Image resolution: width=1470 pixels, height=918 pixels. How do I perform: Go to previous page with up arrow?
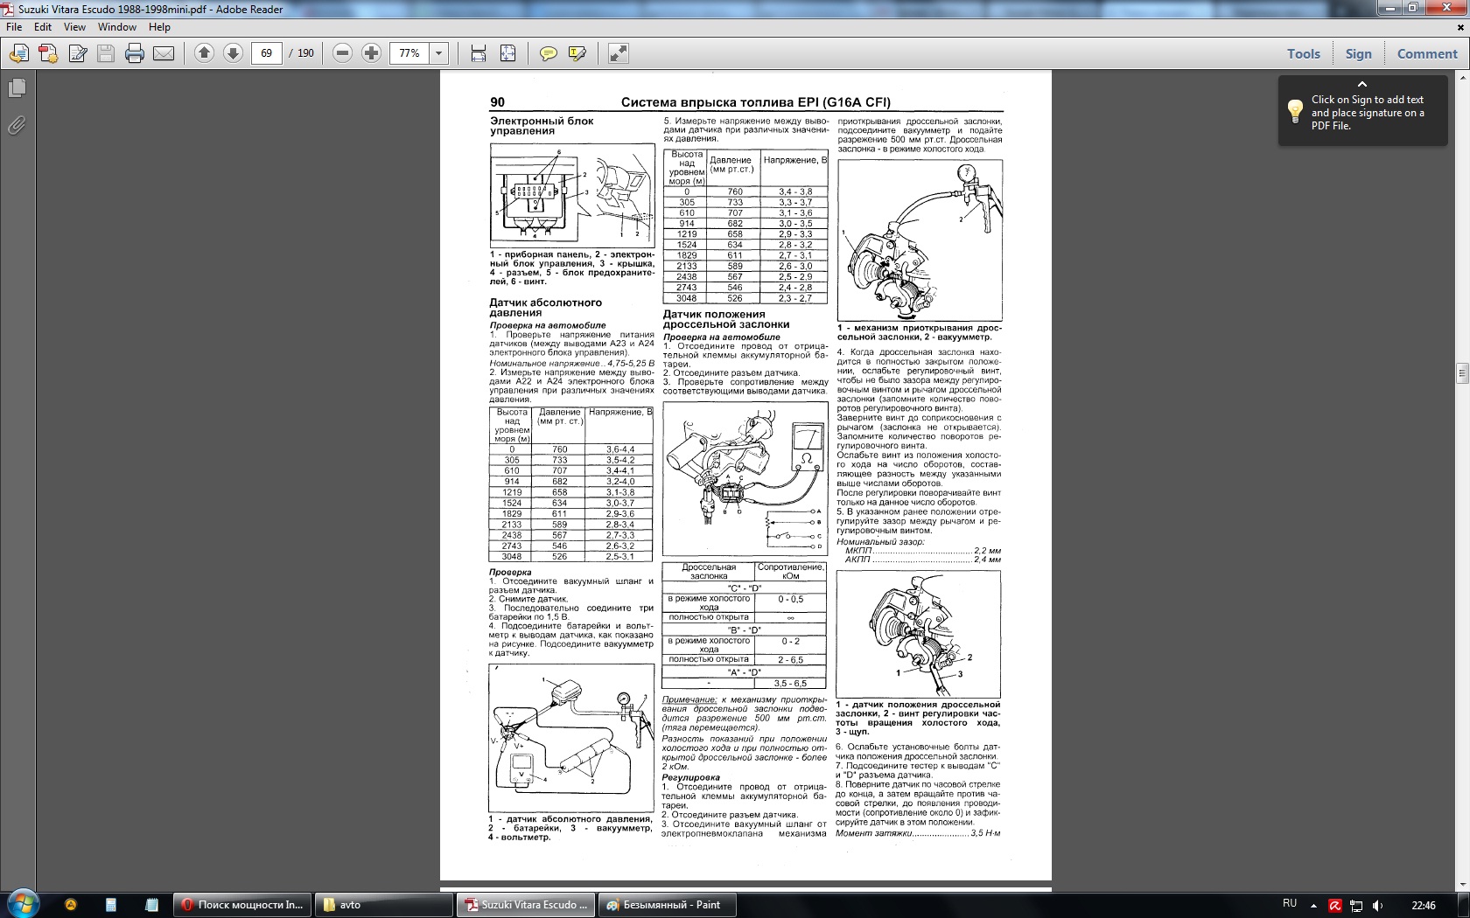click(204, 53)
